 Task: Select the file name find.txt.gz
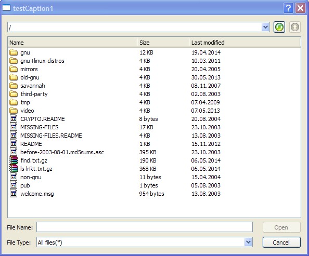[x=34, y=161]
